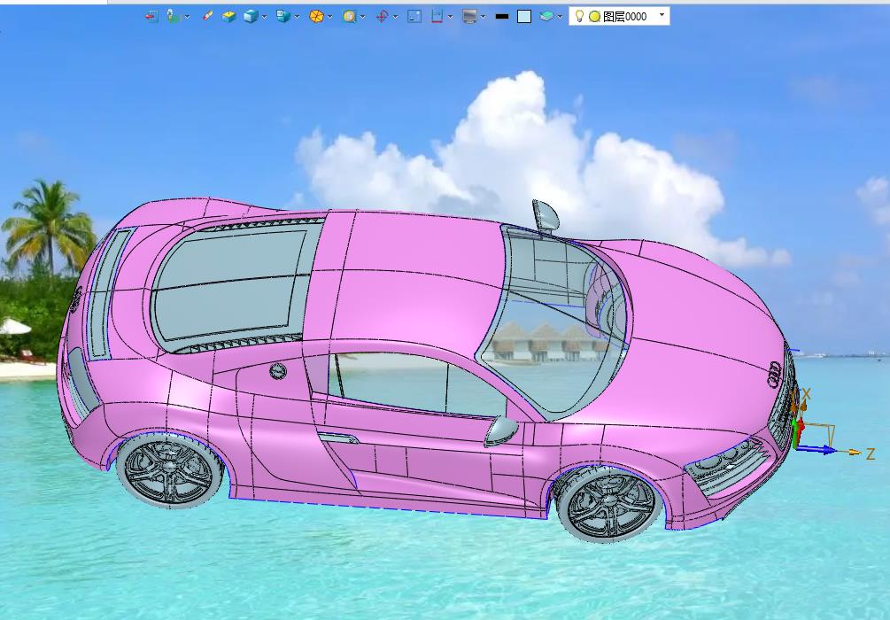The image size is (890, 620).
Task: Click the dimension bracket icon with red line
Action: pos(437,17)
